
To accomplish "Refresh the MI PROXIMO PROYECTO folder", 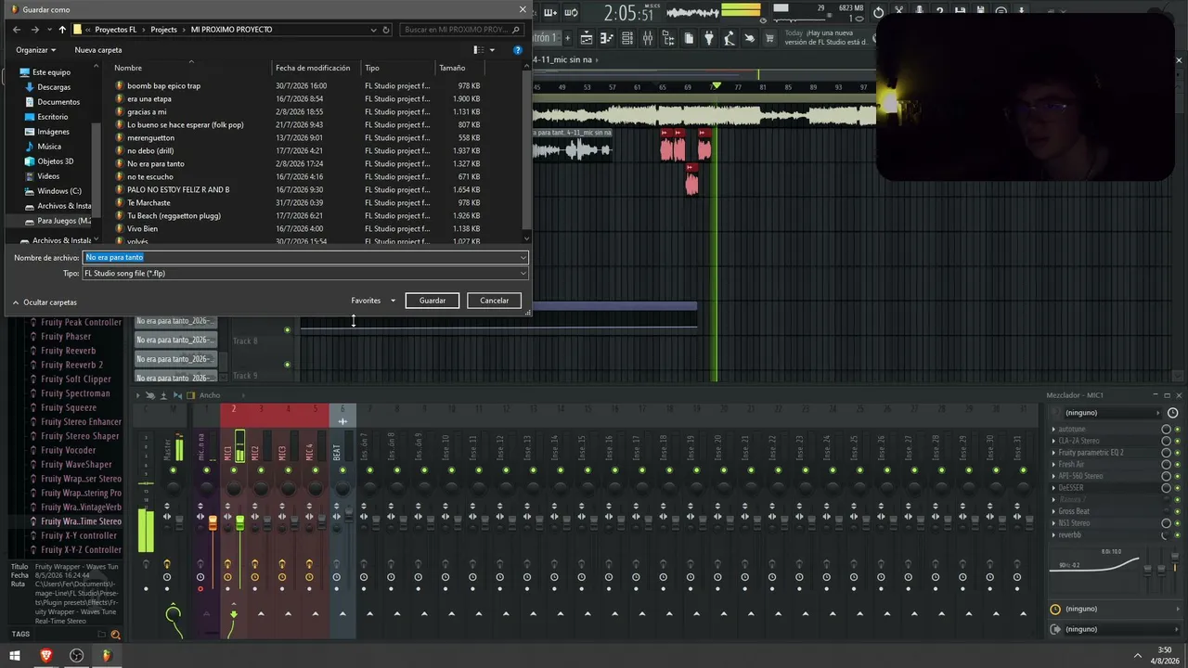I will 388,30.
